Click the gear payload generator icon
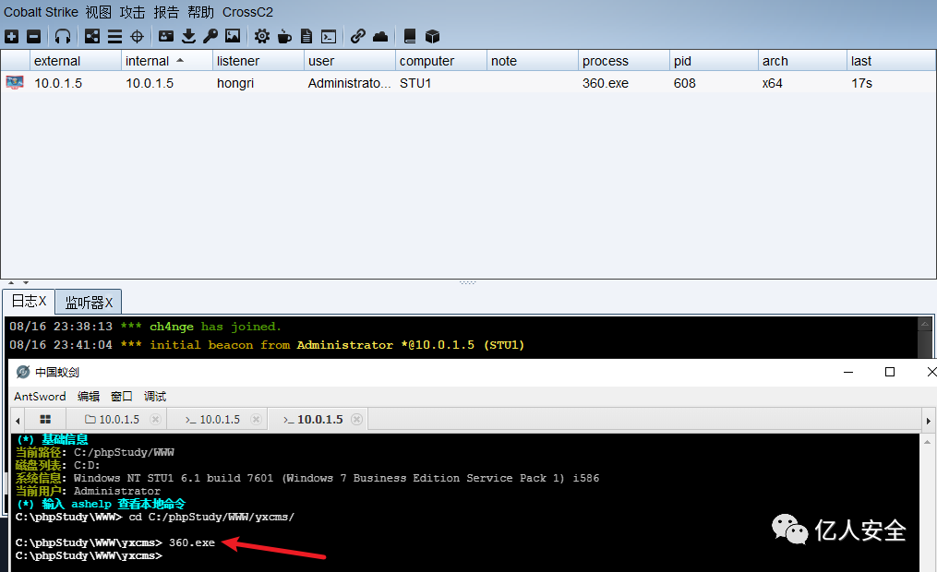Image resolution: width=937 pixels, height=572 pixels. coord(262,36)
